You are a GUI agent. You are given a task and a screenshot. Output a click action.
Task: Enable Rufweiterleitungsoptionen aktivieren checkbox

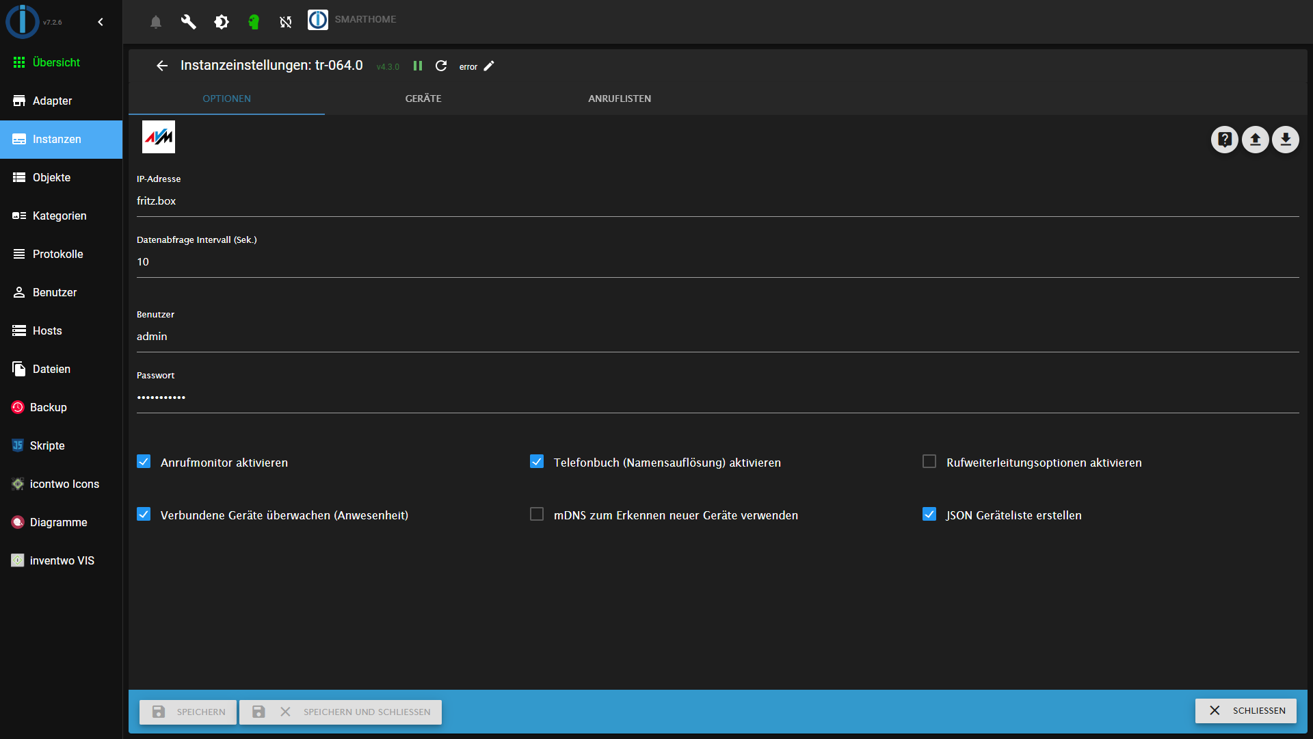click(x=929, y=462)
